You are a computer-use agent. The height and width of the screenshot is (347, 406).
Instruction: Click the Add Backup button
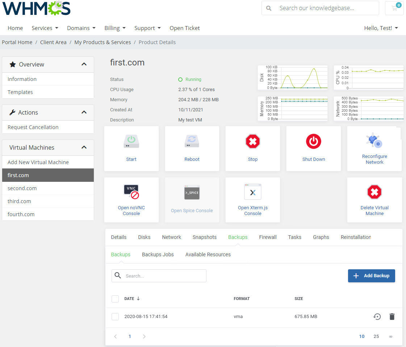pyautogui.click(x=371, y=276)
